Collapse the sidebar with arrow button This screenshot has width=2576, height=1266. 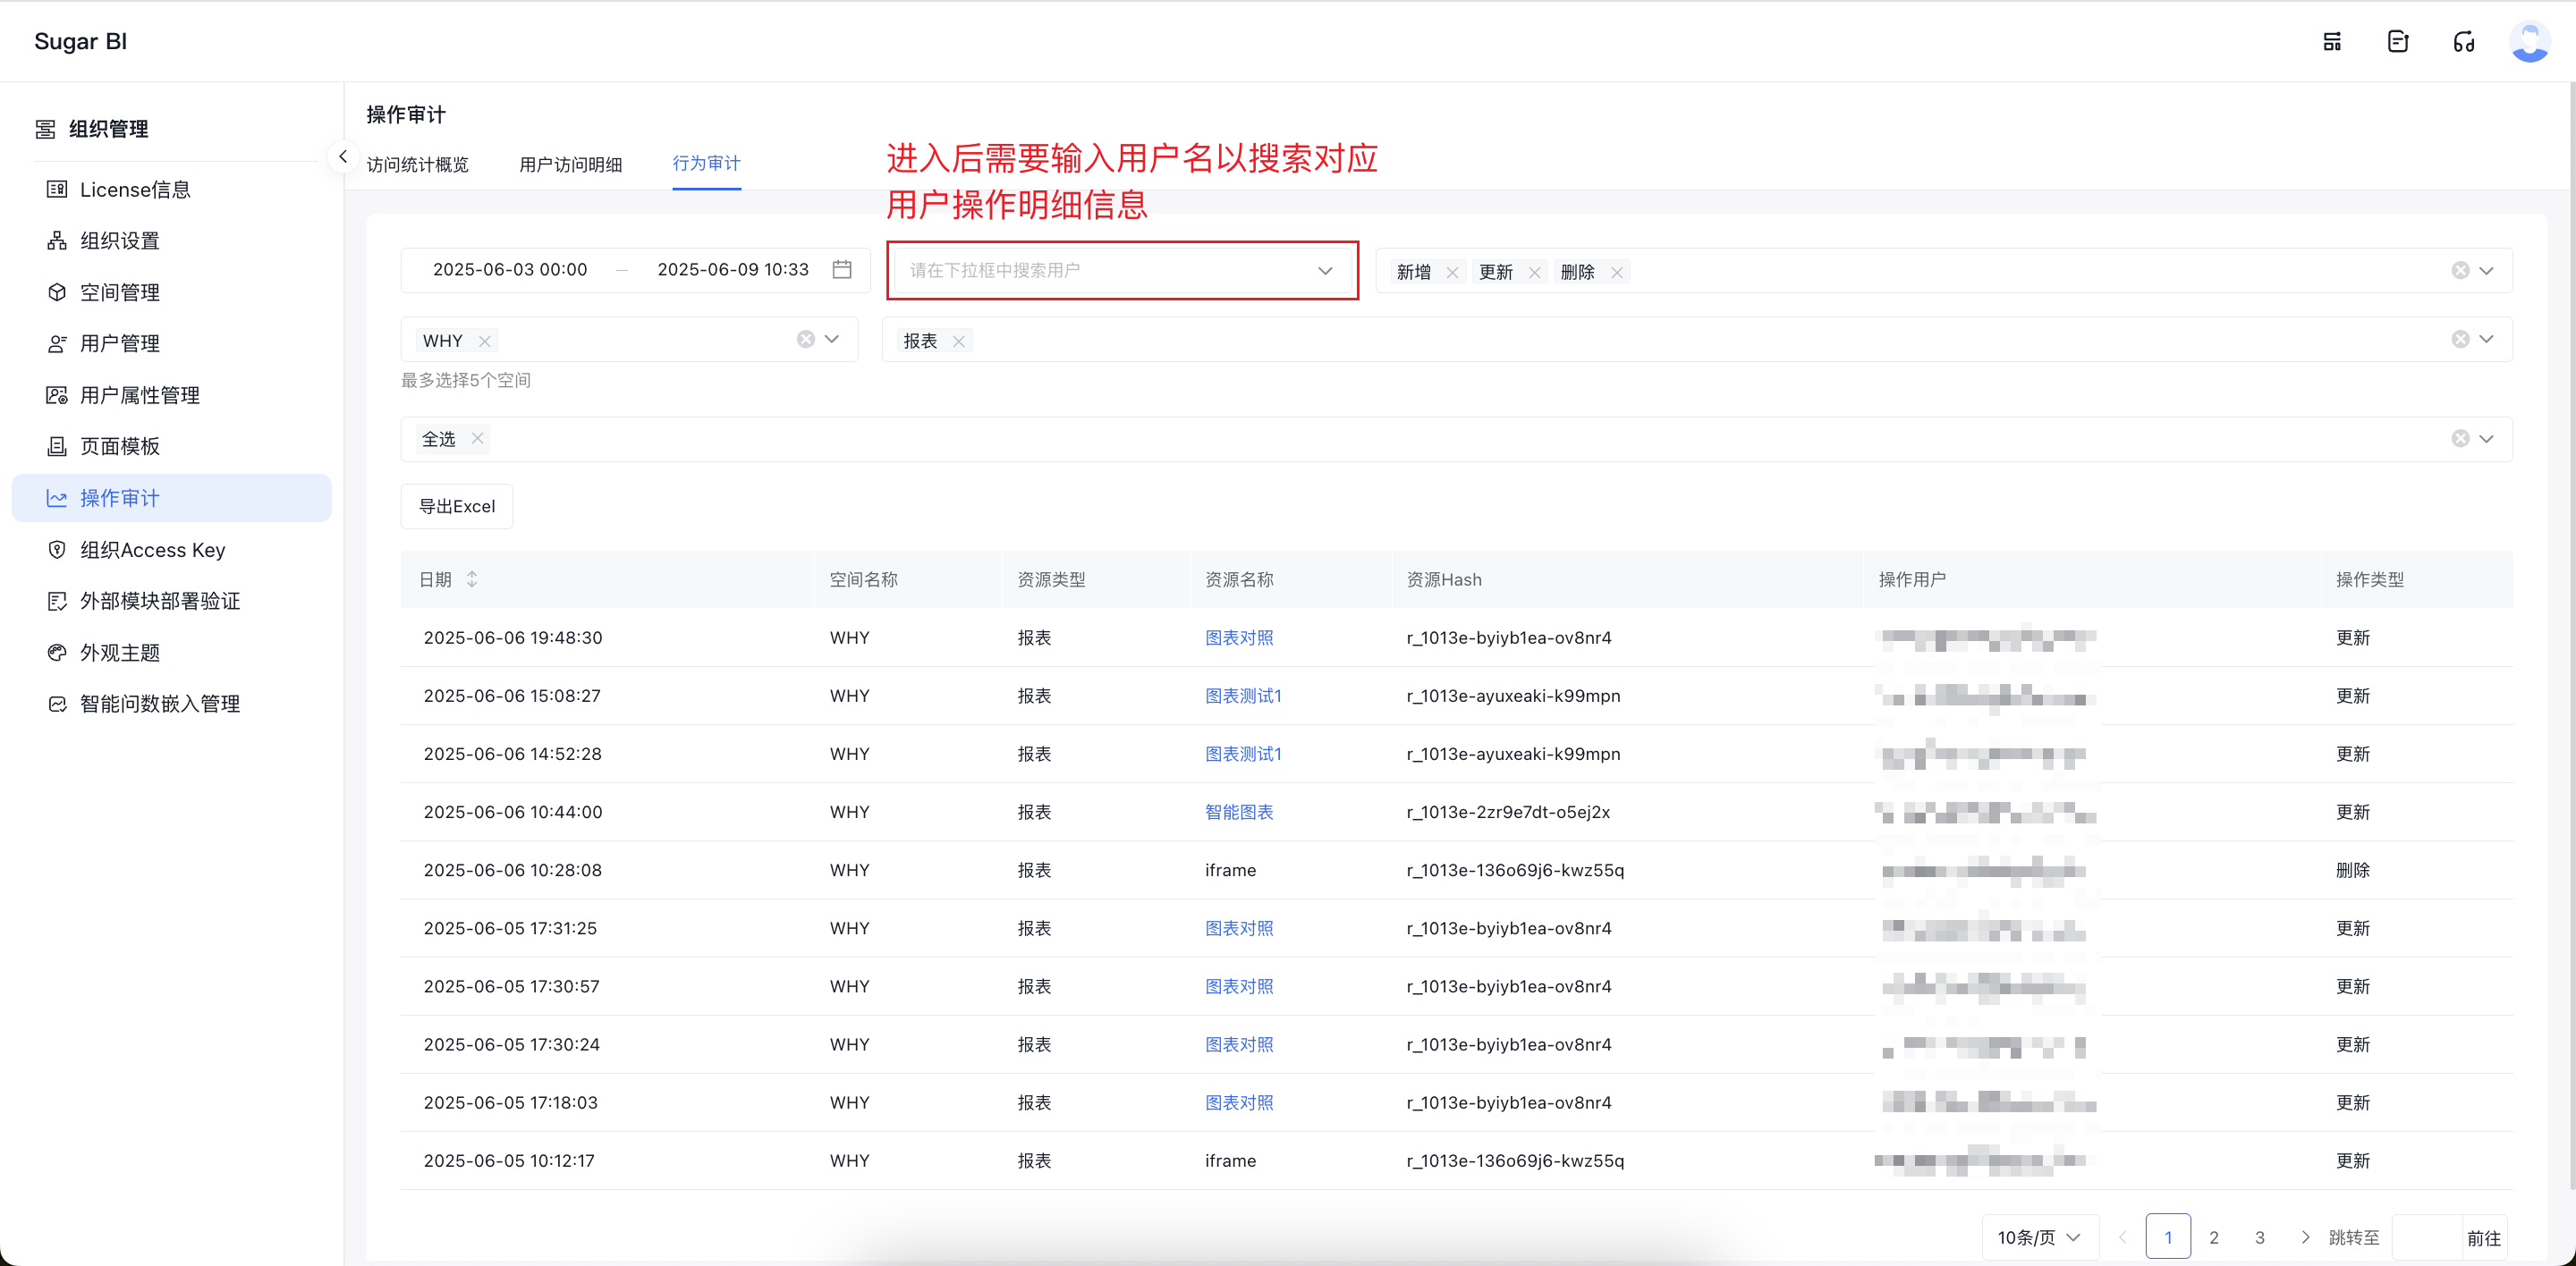(x=343, y=156)
